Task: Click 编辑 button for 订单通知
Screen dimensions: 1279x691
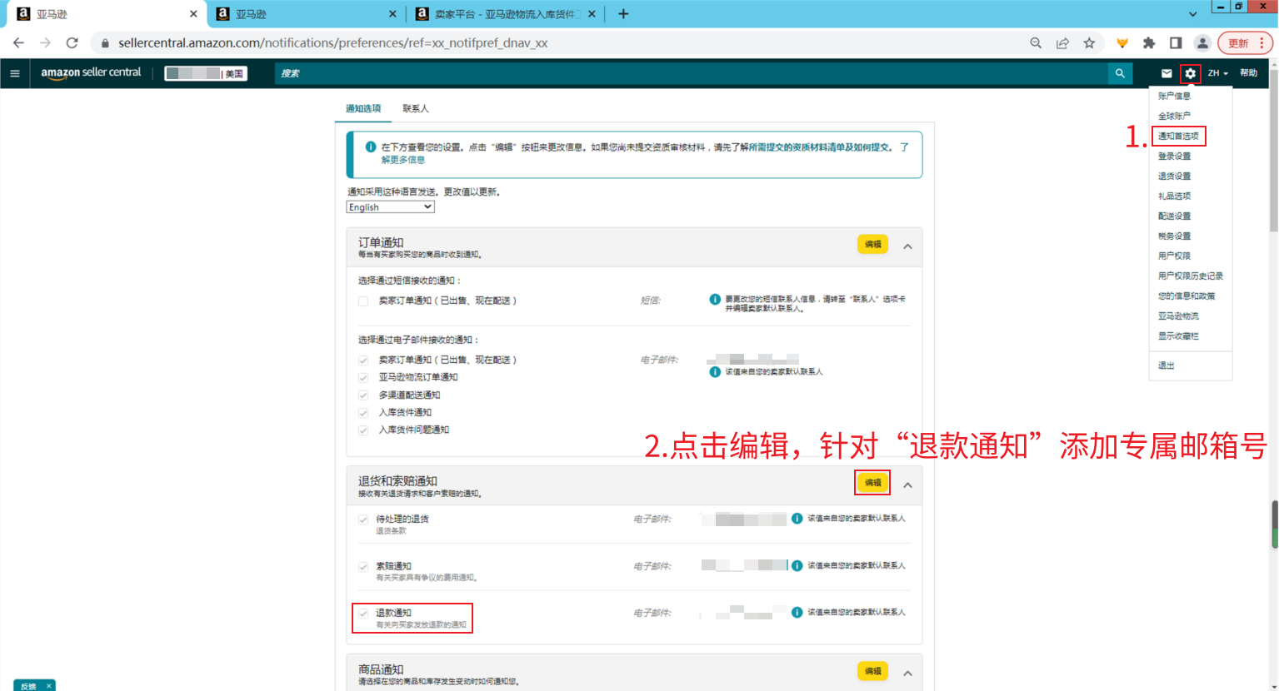Action: [x=872, y=244]
